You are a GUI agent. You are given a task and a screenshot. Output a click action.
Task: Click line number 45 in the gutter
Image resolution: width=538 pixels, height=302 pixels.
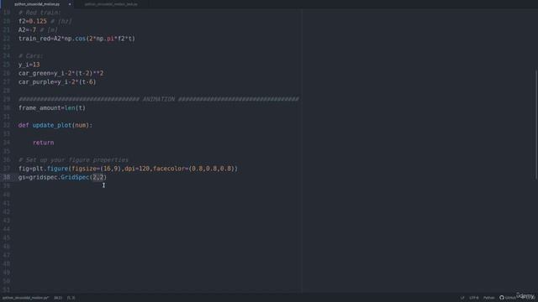tap(7, 238)
